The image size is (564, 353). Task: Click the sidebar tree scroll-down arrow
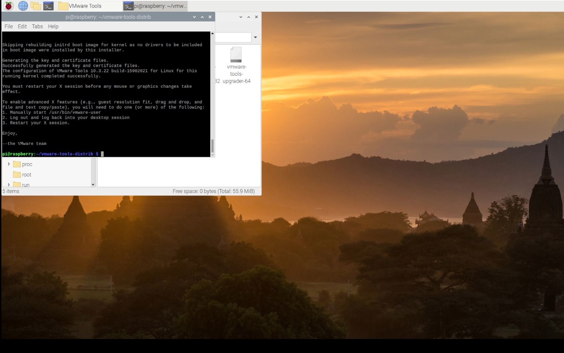(93, 185)
